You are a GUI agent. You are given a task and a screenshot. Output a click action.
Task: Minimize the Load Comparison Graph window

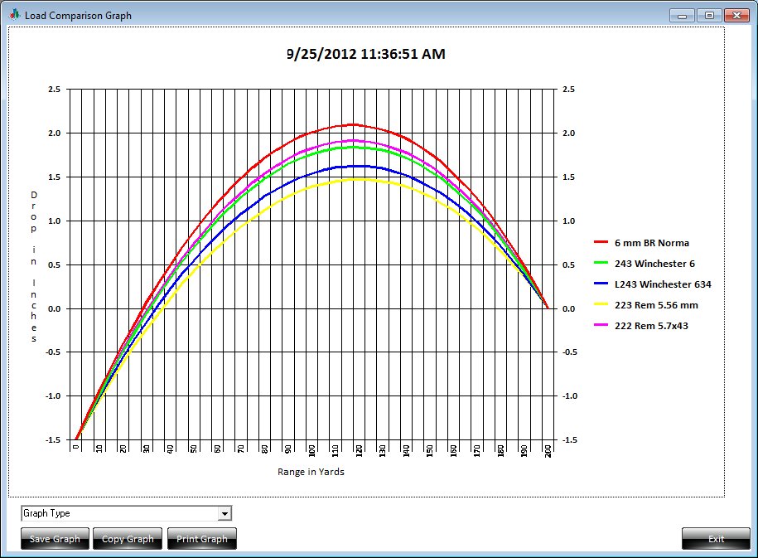(x=684, y=16)
